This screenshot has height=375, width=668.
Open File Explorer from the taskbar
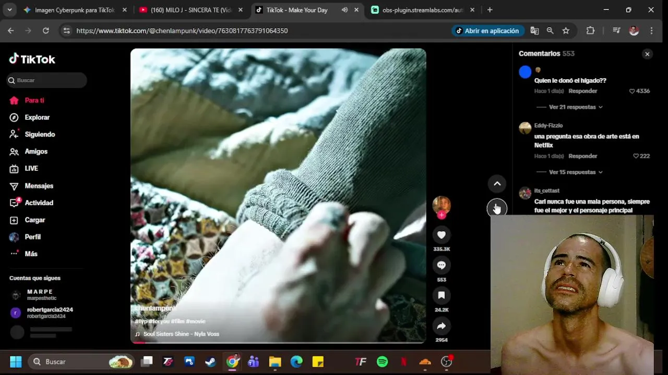[275, 361]
